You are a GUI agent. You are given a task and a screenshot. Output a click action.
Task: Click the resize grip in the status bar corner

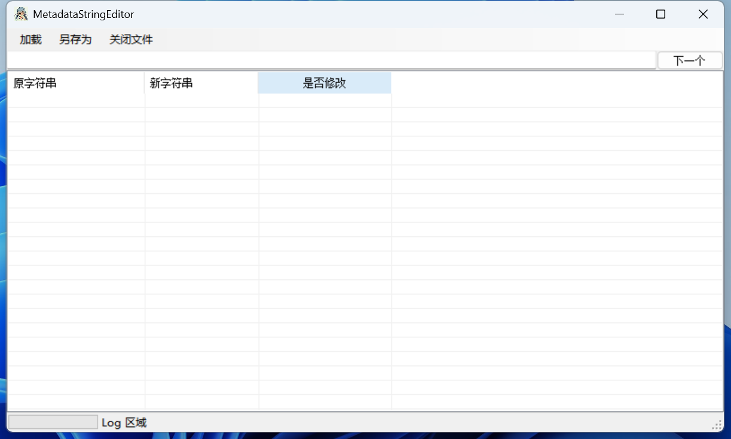(717, 424)
